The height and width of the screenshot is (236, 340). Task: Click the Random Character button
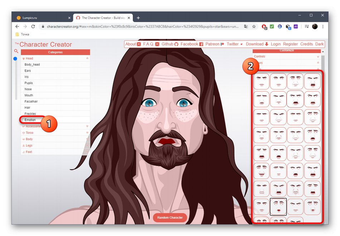pyautogui.click(x=170, y=218)
